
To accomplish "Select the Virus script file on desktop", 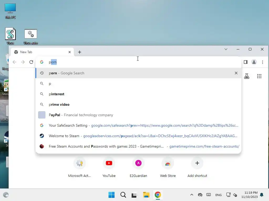I will tap(10, 36).
